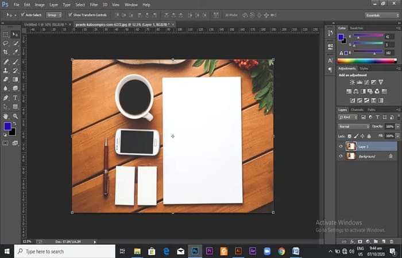Screen dimensions: 402x258
Task: Toggle lock image pixels brush icon
Action: tap(356, 136)
